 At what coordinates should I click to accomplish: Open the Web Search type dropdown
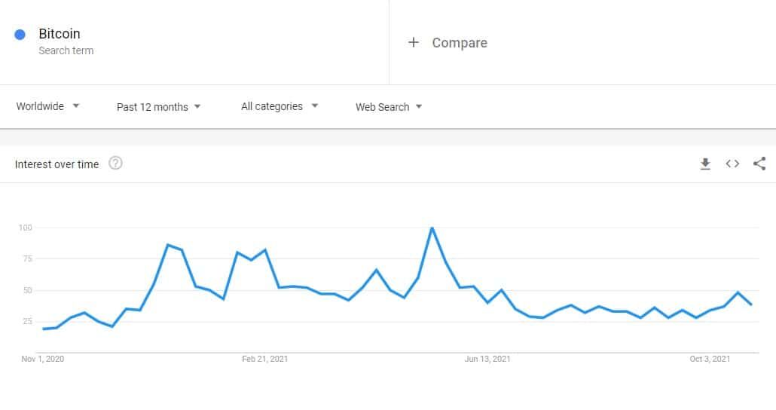[389, 107]
